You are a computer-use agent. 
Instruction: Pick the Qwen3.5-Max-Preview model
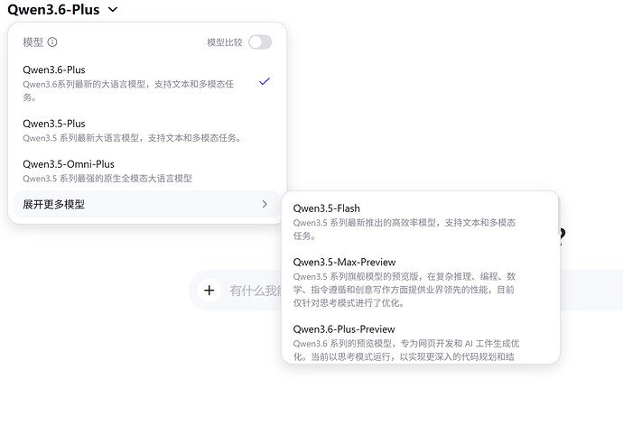pyautogui.click(x=344, y=262)
